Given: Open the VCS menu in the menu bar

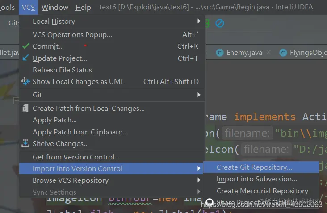Looking at the screenshot, I should coord(28,7).
